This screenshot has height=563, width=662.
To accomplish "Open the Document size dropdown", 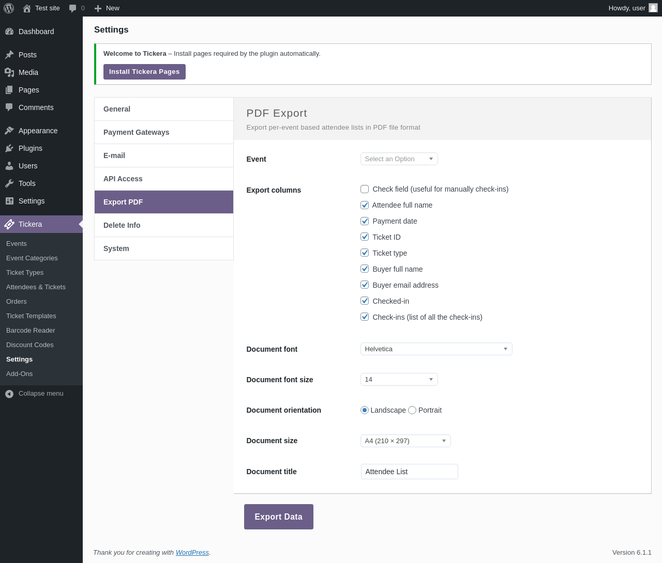I will [x=405, y=441].
